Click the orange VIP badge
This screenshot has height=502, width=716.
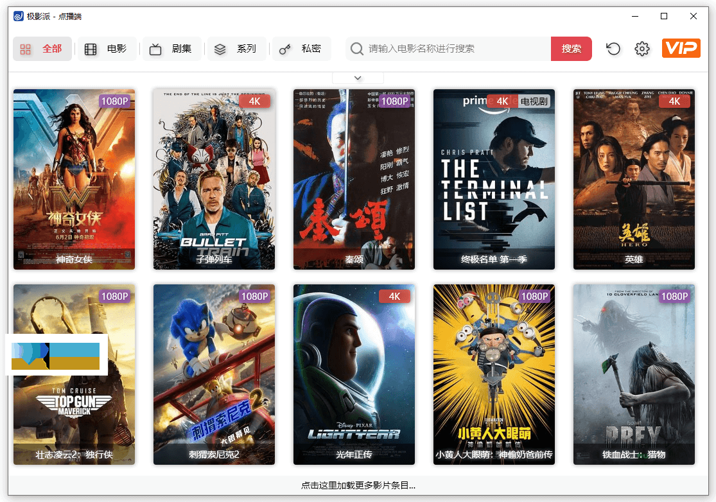click(681, 48)
